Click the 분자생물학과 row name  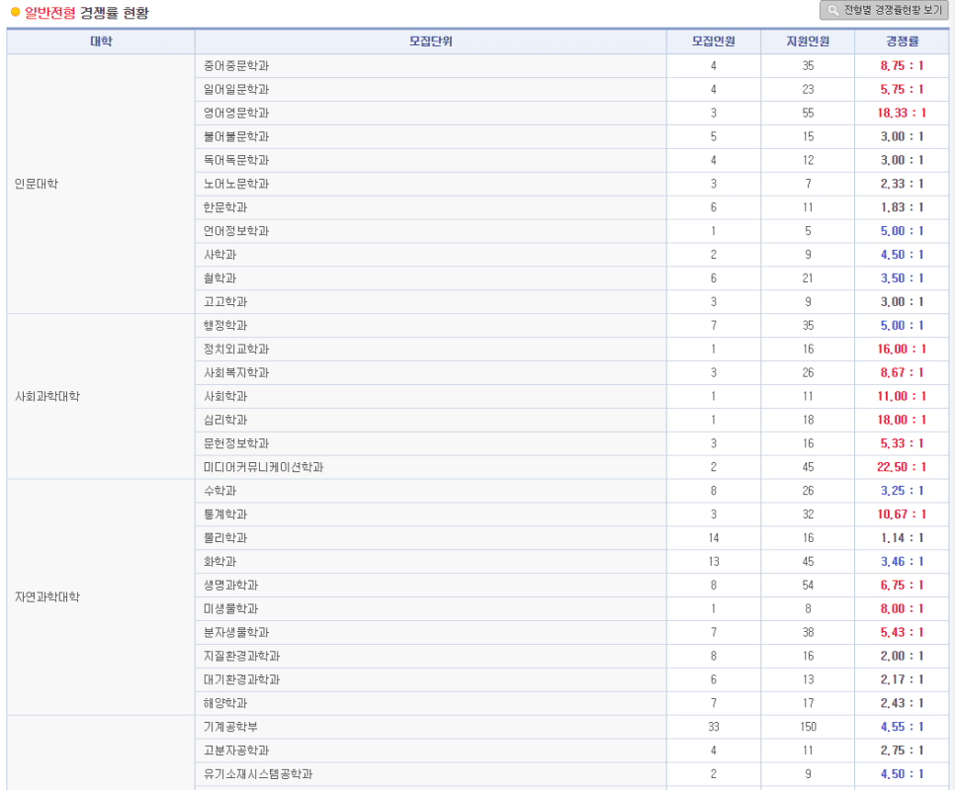click(236, 632)
